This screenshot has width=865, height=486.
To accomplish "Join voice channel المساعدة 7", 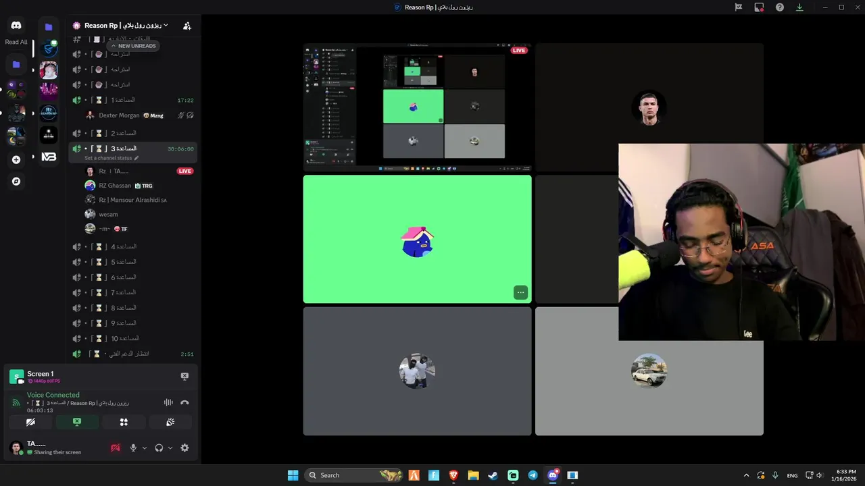I will [133, 292].
